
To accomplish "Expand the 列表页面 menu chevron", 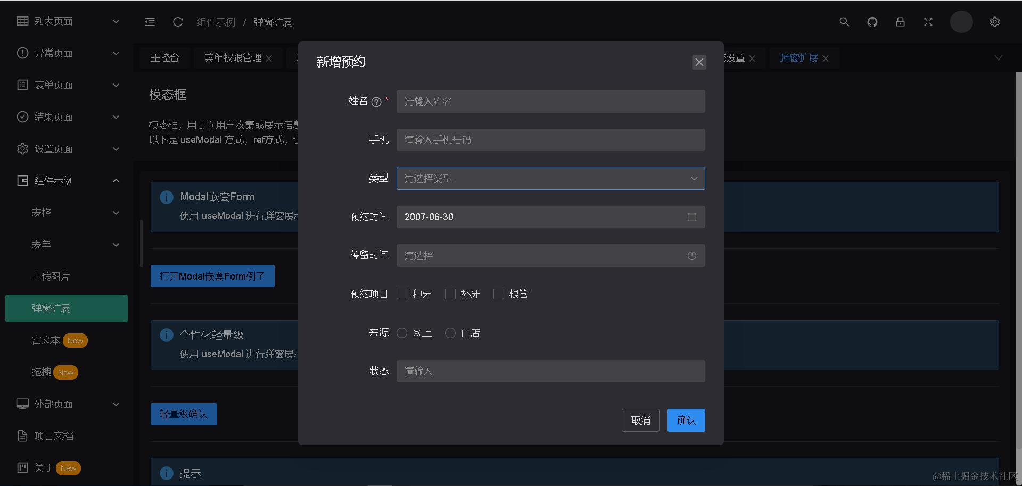I will click(x=116, y=21).
